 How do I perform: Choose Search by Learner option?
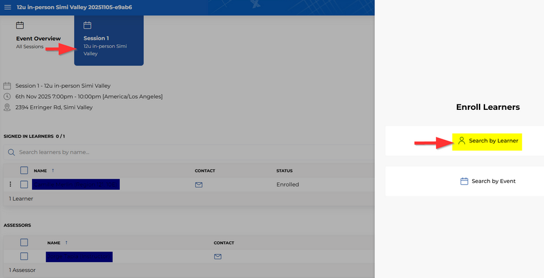pyautogui.click(x=493, y=141)
